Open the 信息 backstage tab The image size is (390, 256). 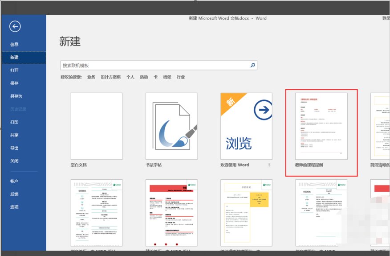click(x=14, y=44)
